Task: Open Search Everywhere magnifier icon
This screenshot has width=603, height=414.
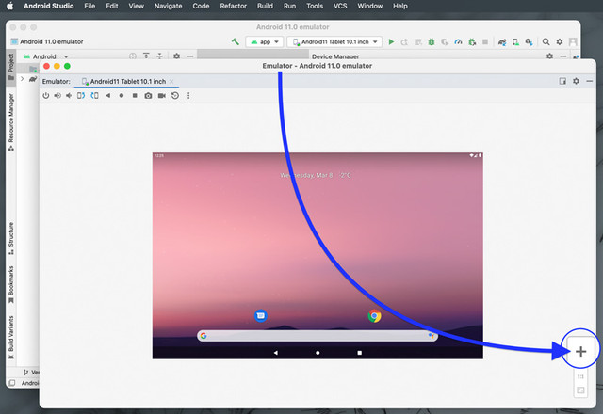Action: 546,41
